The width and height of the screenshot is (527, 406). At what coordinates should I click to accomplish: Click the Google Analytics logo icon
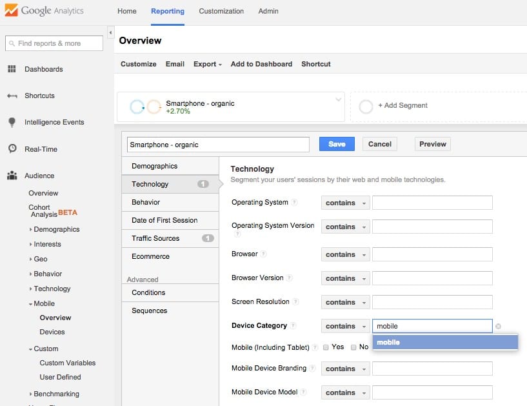[x=11, y=11]
